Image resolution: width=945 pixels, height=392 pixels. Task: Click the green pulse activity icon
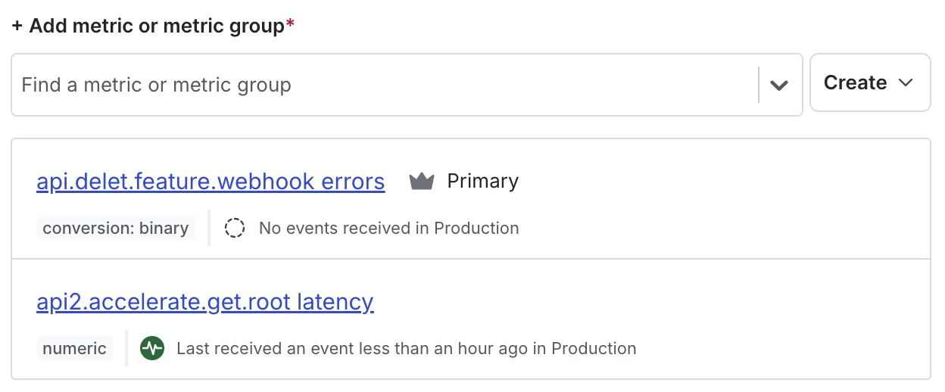152,349
